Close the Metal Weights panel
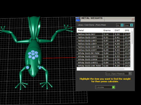The image size is (141, 105). coord(132,19)
